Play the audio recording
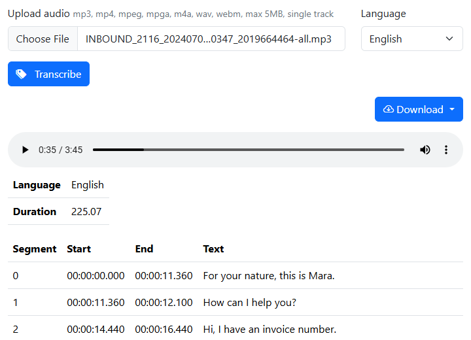 coord(26,150)
